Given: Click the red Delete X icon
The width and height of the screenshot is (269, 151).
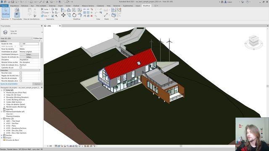Looking at the screenshot, I should point(92,16).
